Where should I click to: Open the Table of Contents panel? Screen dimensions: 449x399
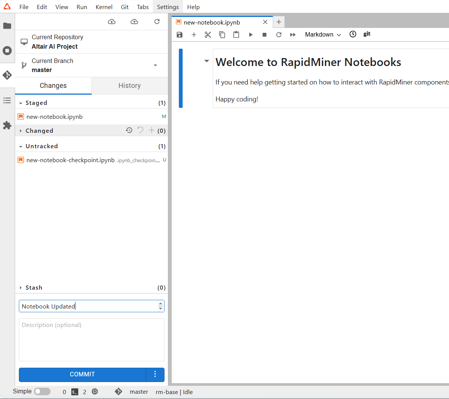pos(7,100)
